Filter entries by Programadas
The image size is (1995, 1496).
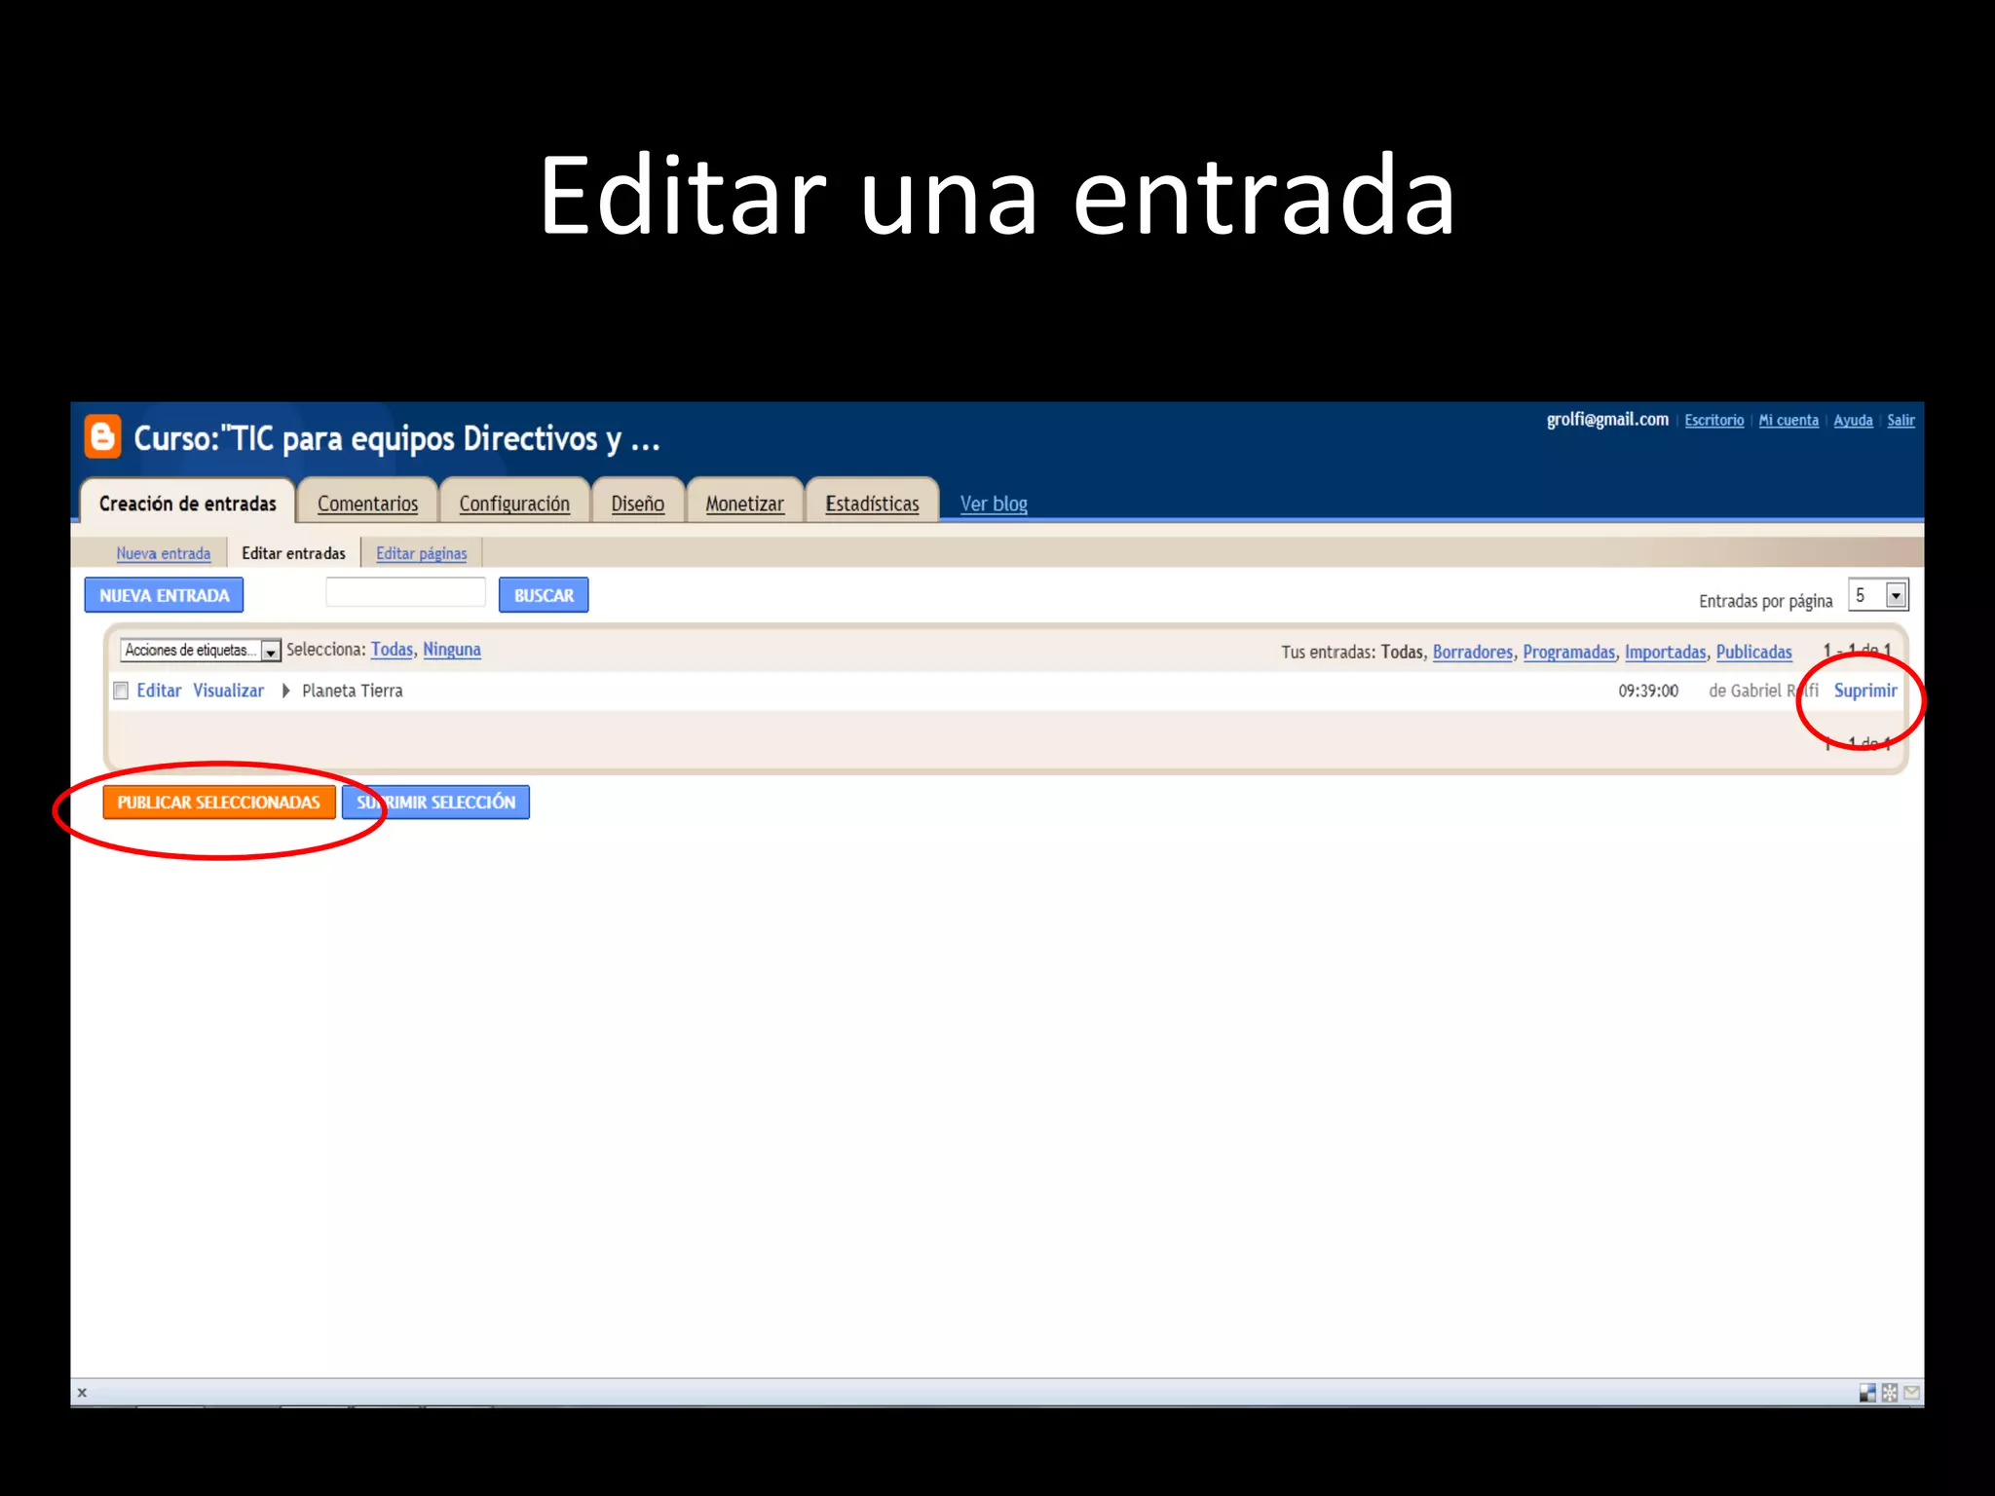click(x=1569, y=652)
